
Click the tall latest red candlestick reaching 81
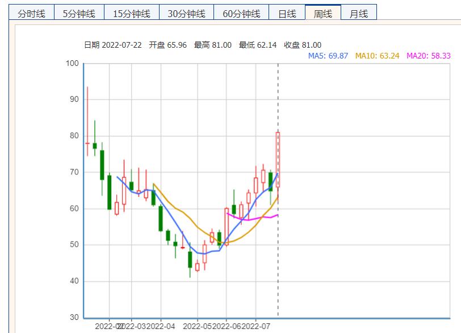click(x=278, y=159)
